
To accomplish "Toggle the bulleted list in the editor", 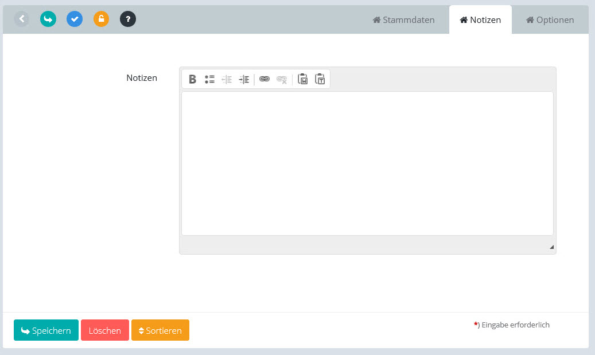I will pos(209,79).
